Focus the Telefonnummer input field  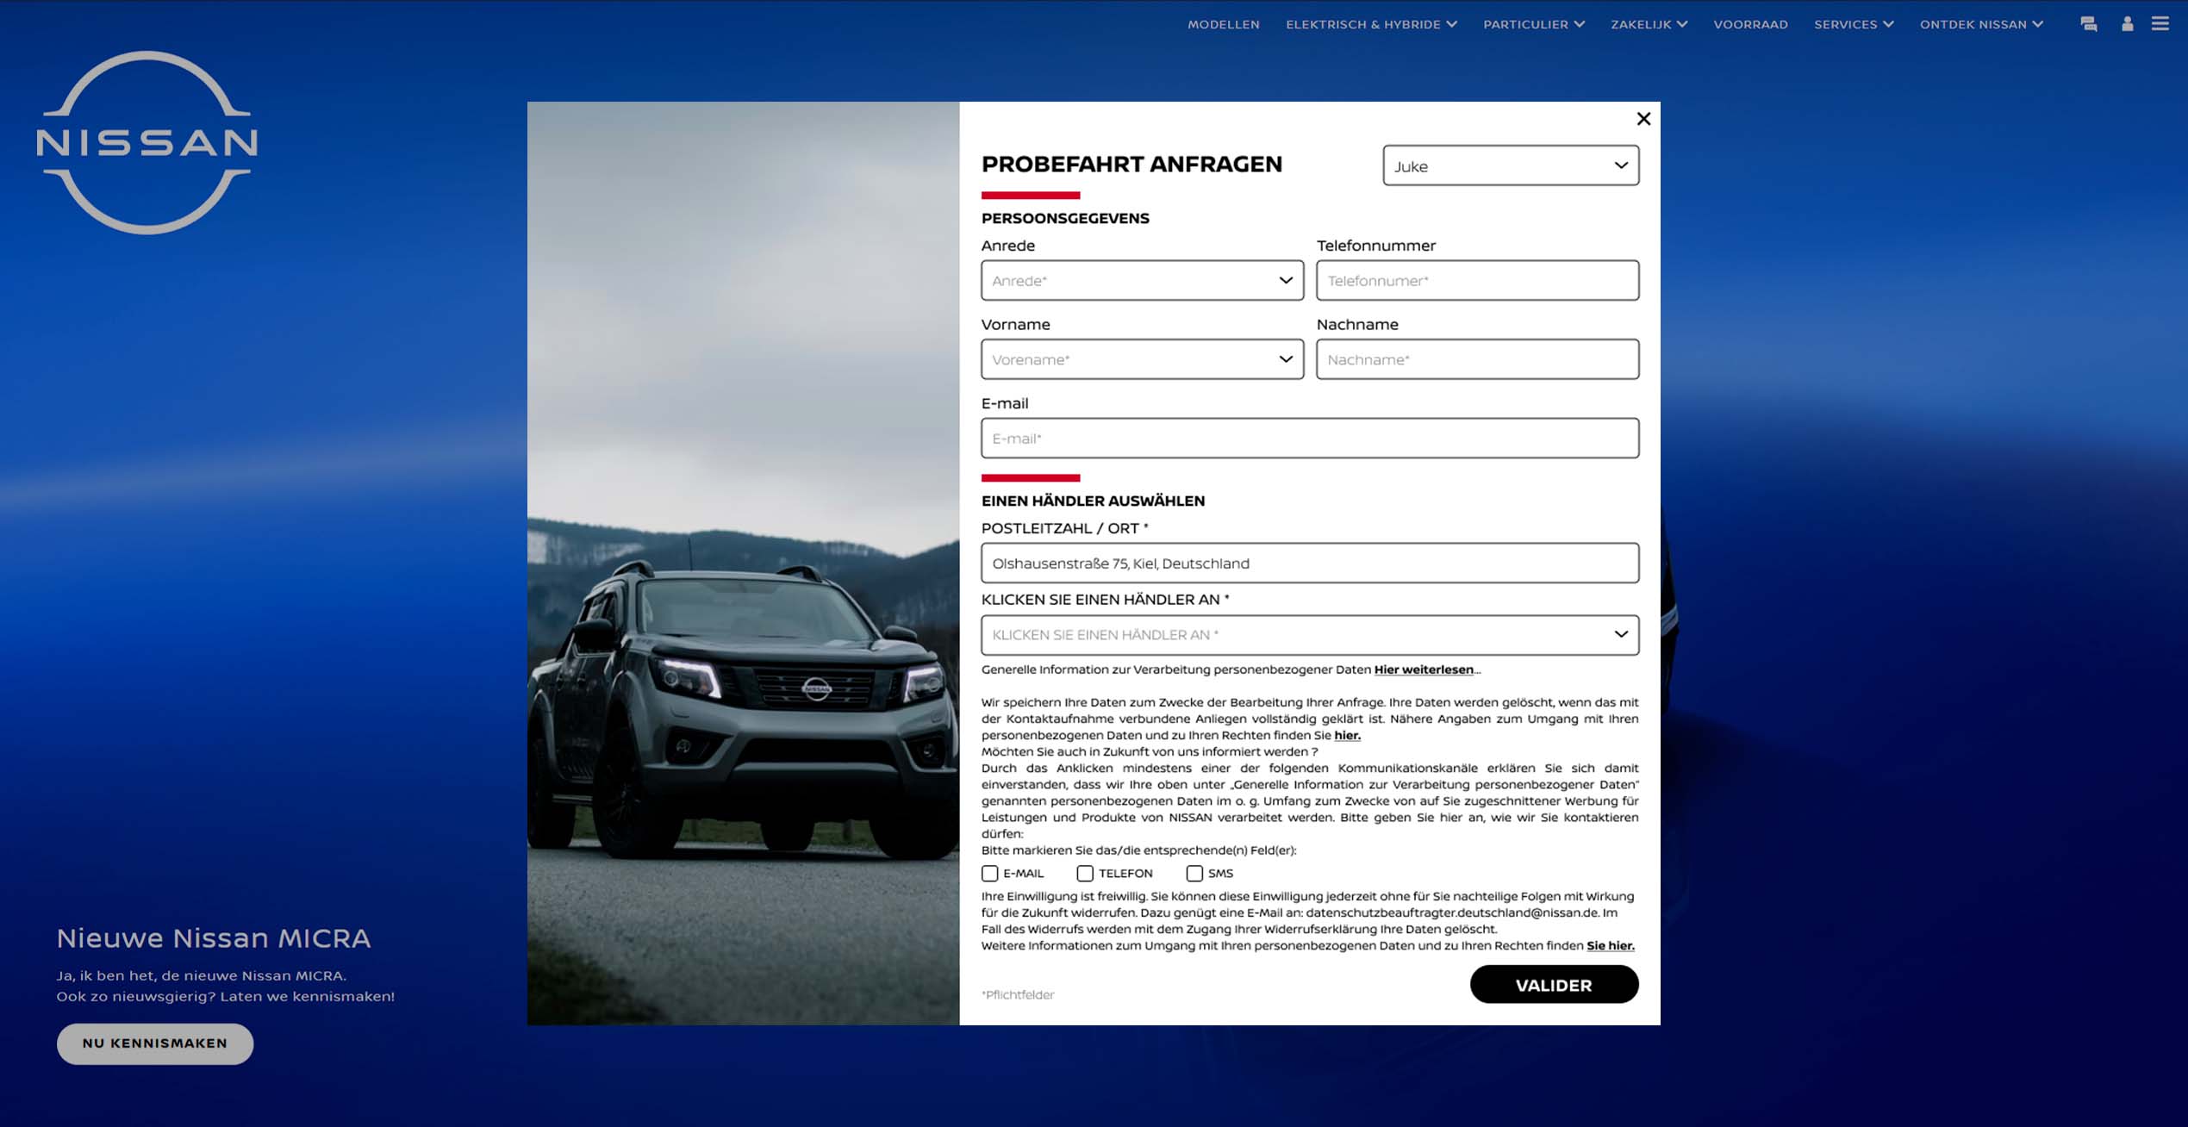click(x=1477, y=280)
